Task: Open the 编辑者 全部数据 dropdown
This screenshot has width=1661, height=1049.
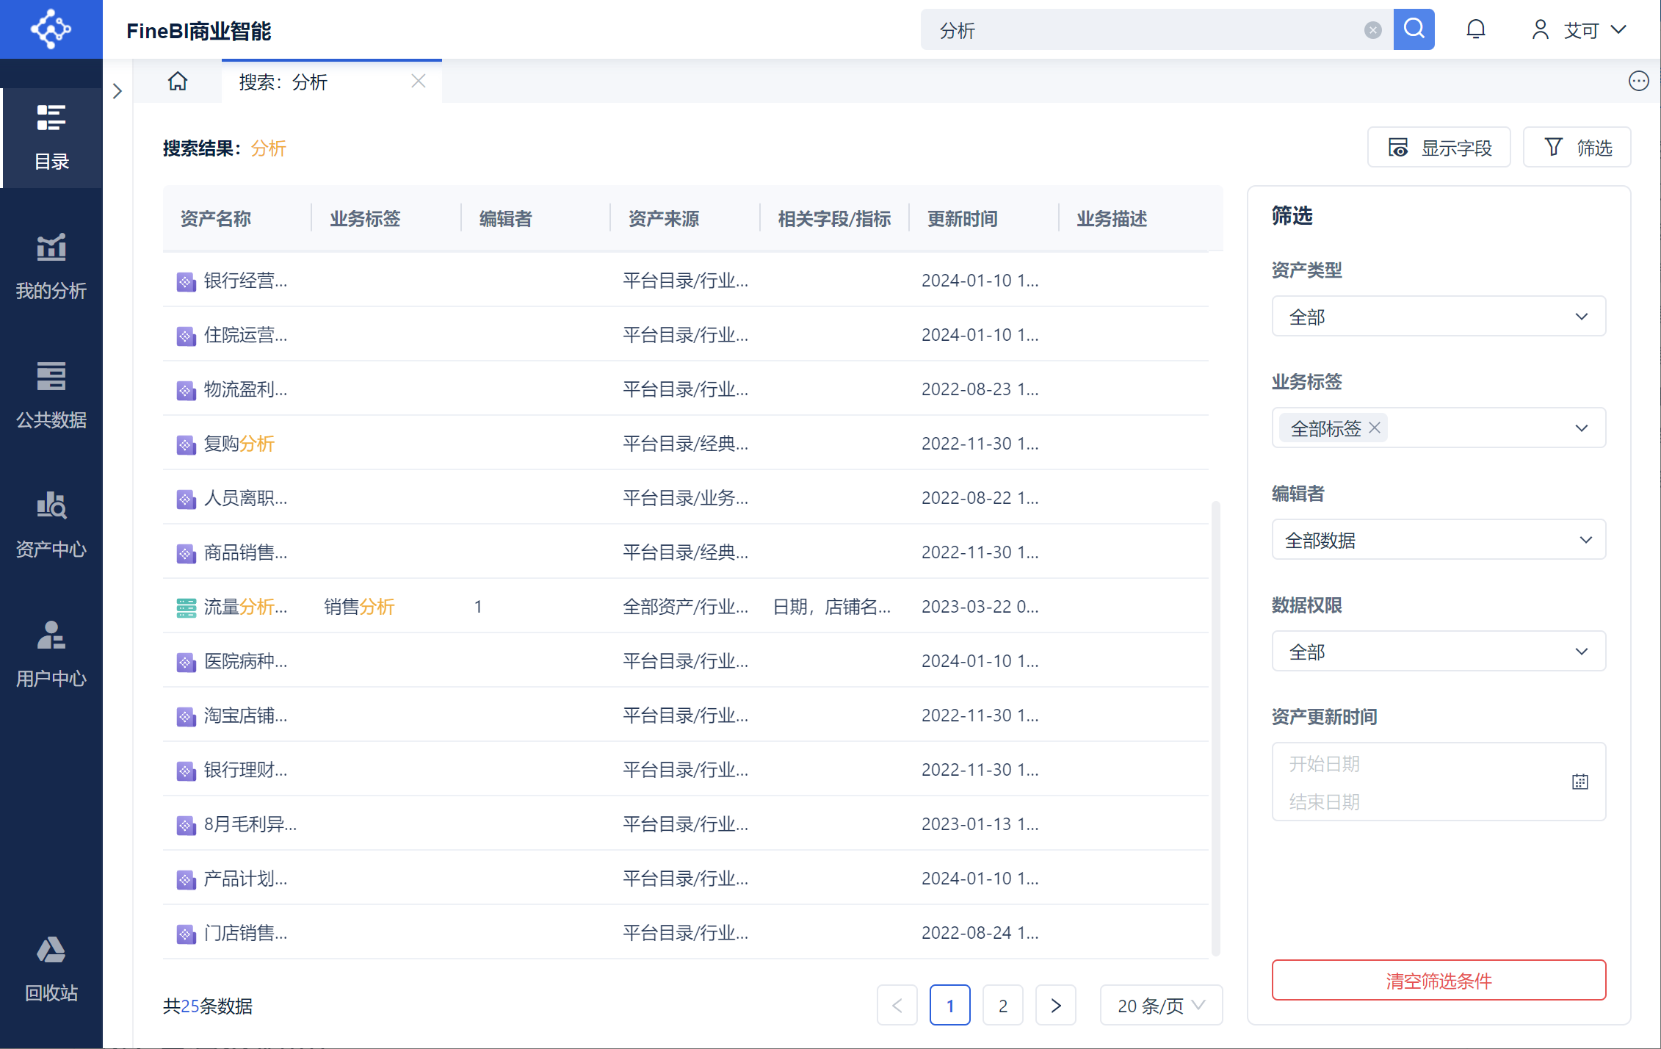Action: (x=1438, y=540)
